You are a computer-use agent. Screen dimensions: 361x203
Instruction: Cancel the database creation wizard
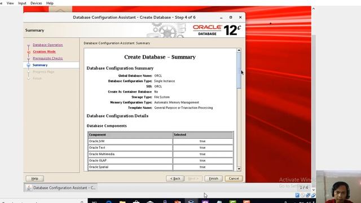point(234,179)
